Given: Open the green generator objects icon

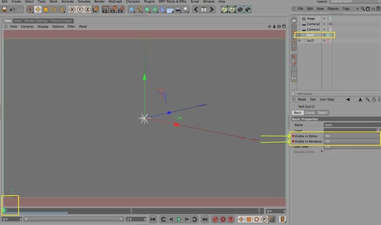Looking at the screenshot, I should tap(147, 10).
